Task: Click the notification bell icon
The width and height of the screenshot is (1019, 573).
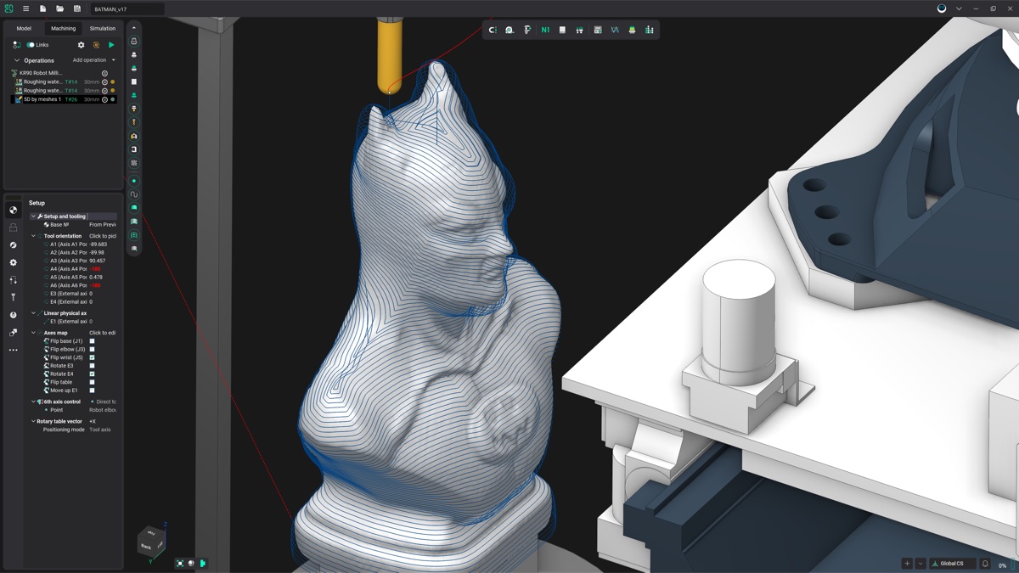Action: click(985, 564)
